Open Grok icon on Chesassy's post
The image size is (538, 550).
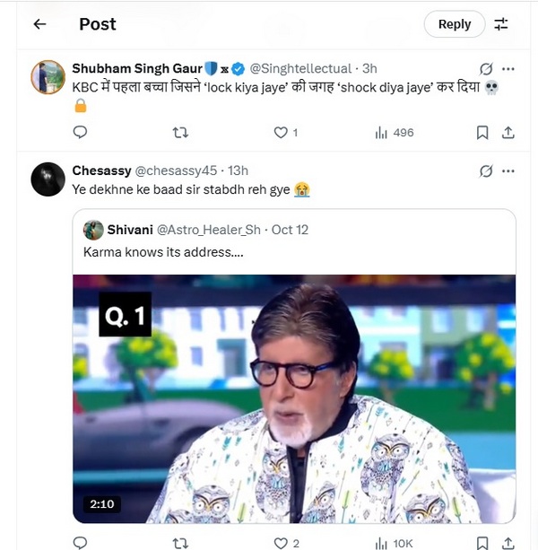pyautogui.click(x=486, y=170)
